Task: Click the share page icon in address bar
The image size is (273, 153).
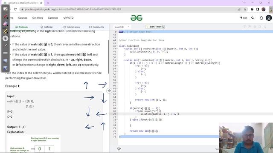Action: 239,9
